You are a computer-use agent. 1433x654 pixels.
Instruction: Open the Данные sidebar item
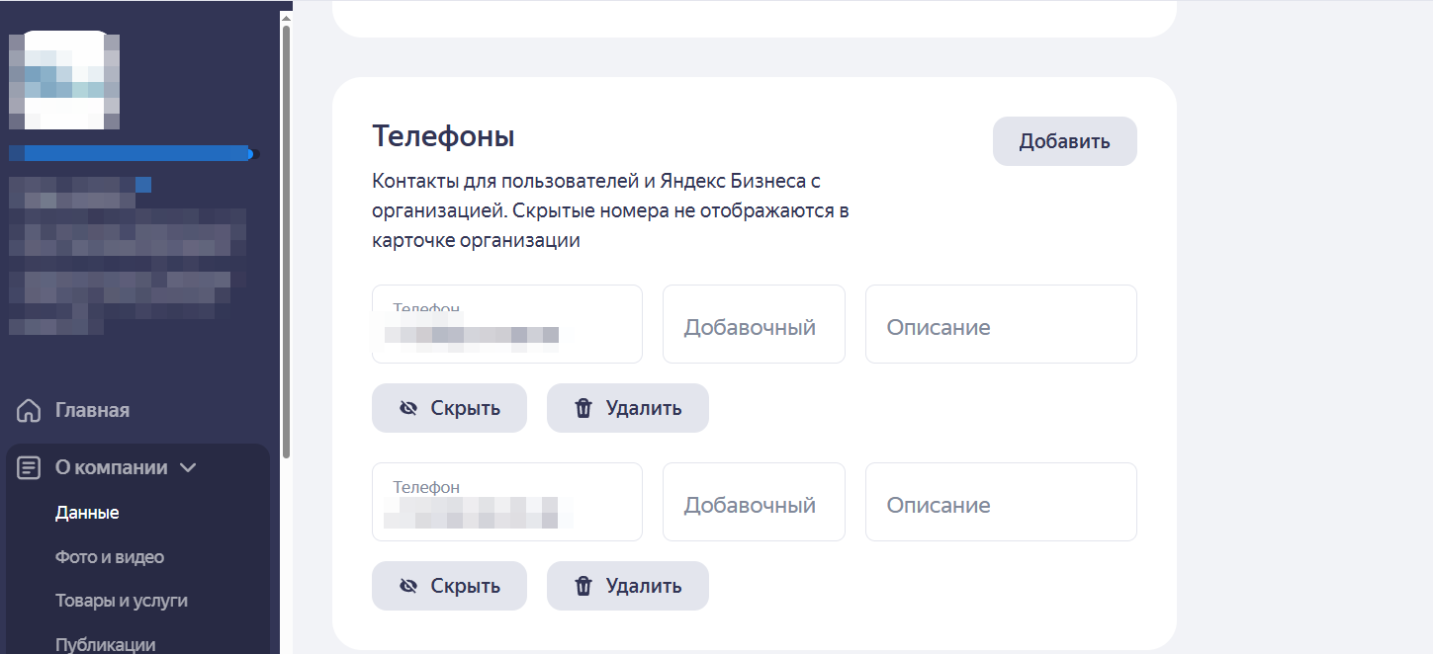click(87, 513)
